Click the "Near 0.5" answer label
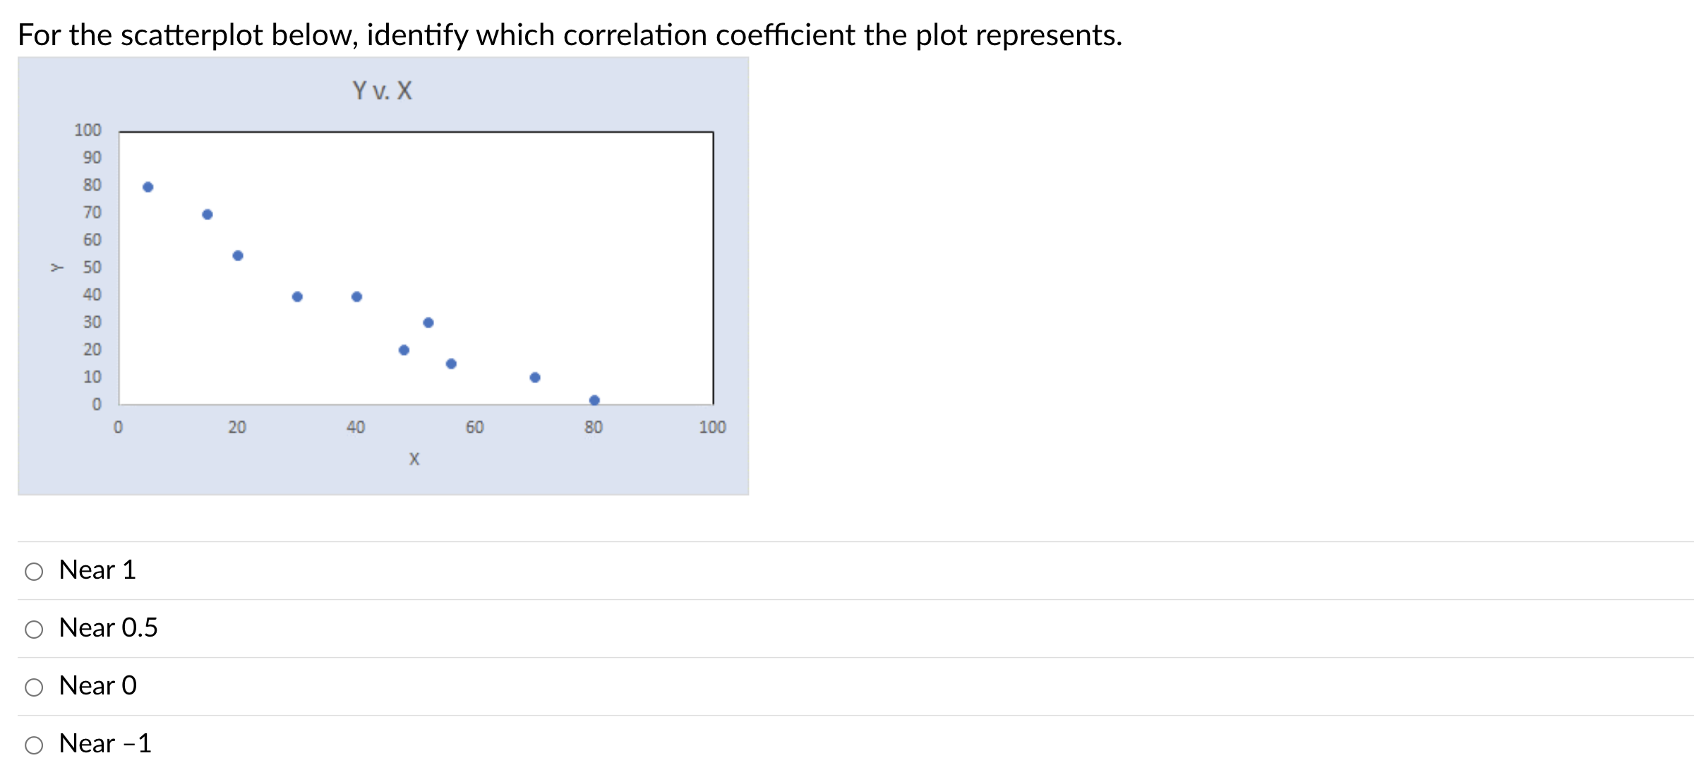Viewport: 1694px width, 782px height. pyautogui.click(x=109, y=628)
